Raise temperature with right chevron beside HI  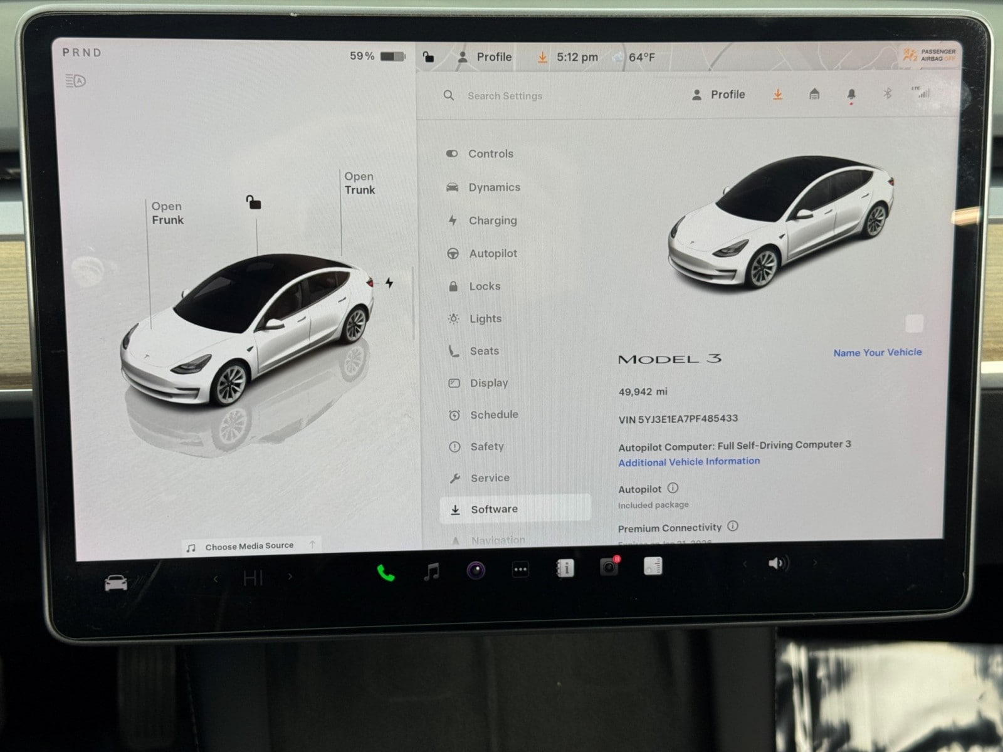tap(290, 577)
